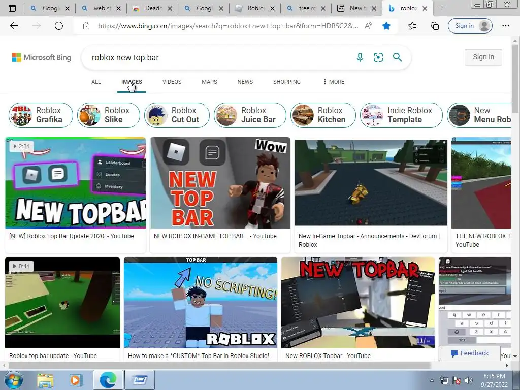Open the Collections icon
The width and height of the screenshot is (520, 390).
pyautogui.click(x=435, y=26)
